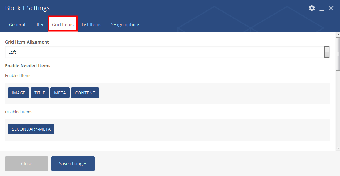Open the Grid Item Alignment select box
Image resolution: width=340 pixels, height=176 pixels.
click(164, 52)
